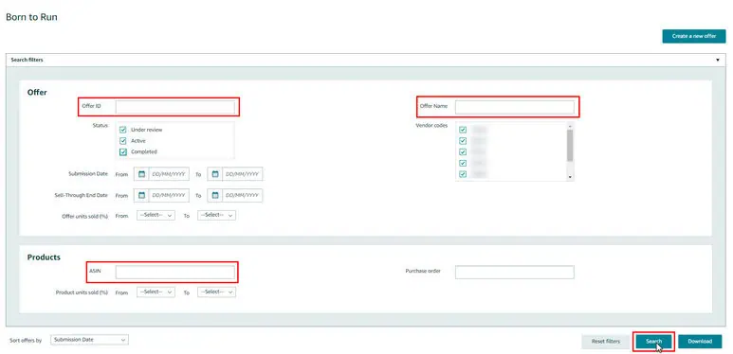733x354 pixels.
Task: Collapse the Search filters panel arrow
Action: click(718, 60)
